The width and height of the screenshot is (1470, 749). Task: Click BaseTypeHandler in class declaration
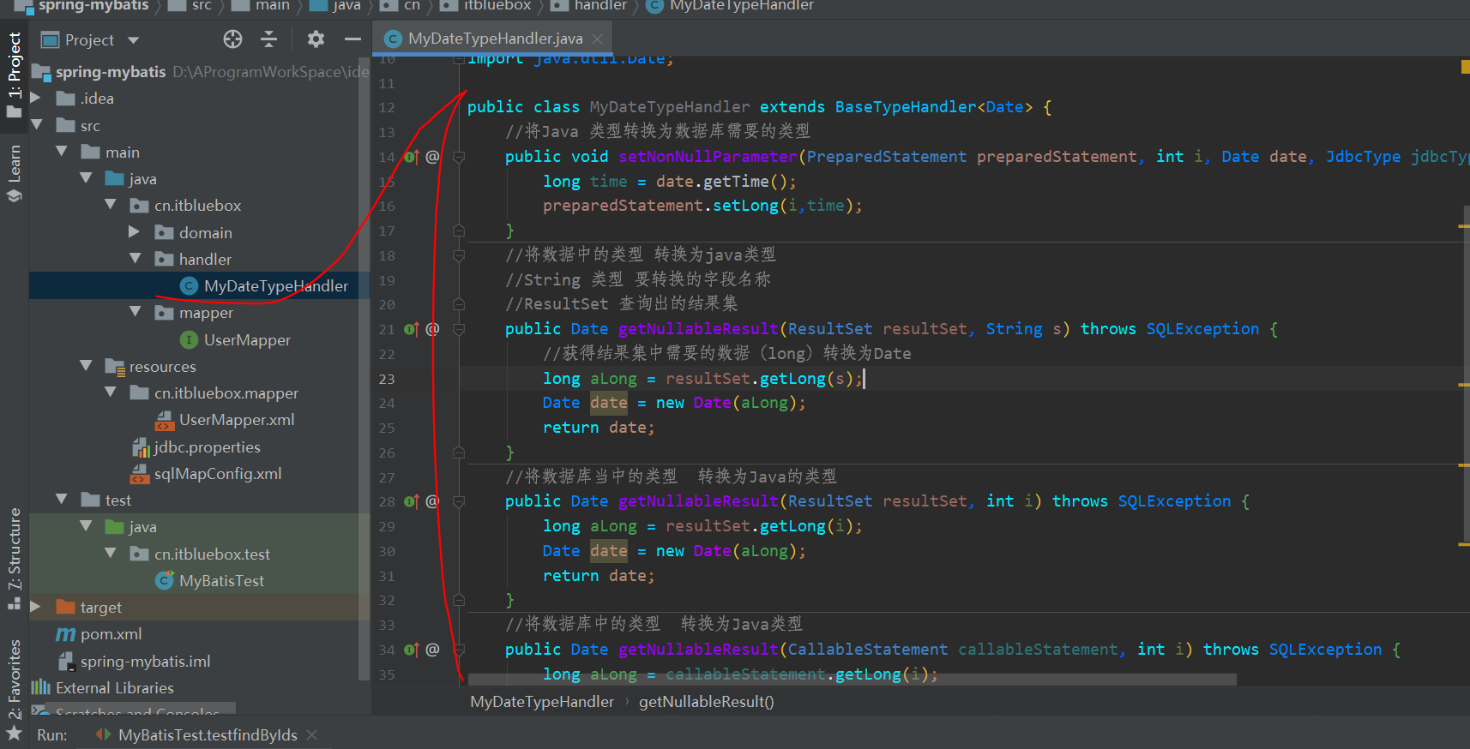(905, 107)
